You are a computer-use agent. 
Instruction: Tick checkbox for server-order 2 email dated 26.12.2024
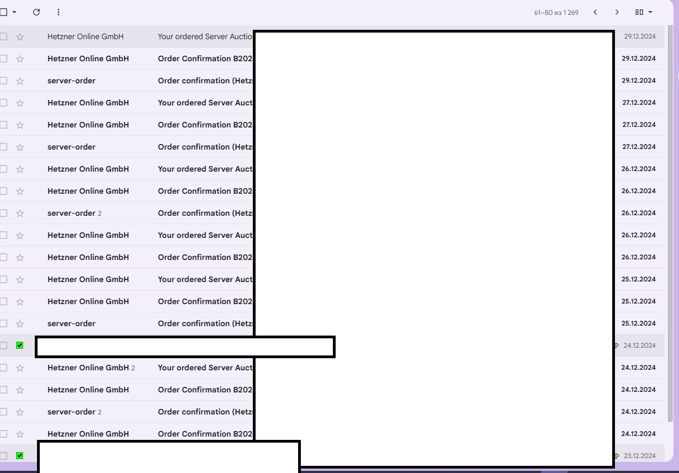[3, 213]
